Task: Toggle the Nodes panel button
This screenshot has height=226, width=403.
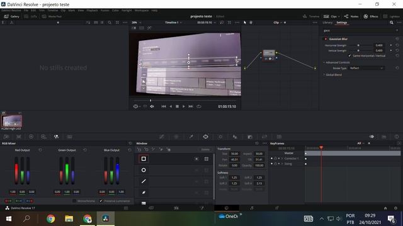Action: pos(351,16)
